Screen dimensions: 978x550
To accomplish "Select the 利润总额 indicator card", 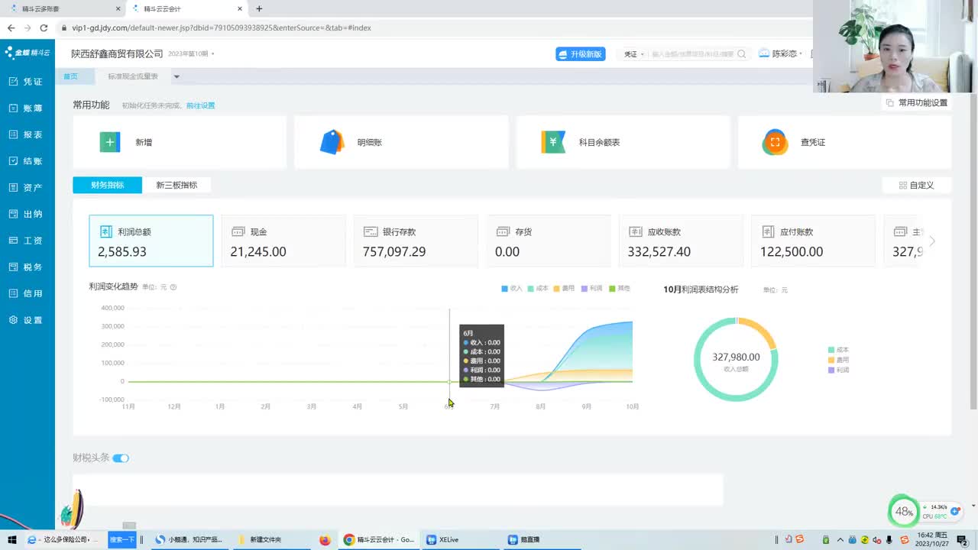I will (151, 241).
